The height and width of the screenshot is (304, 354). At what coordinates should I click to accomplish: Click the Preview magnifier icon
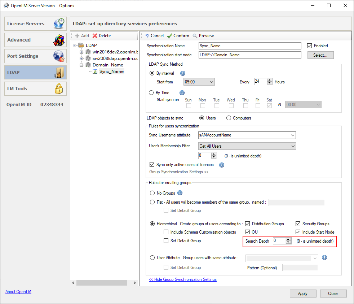(x=195, y=36)
